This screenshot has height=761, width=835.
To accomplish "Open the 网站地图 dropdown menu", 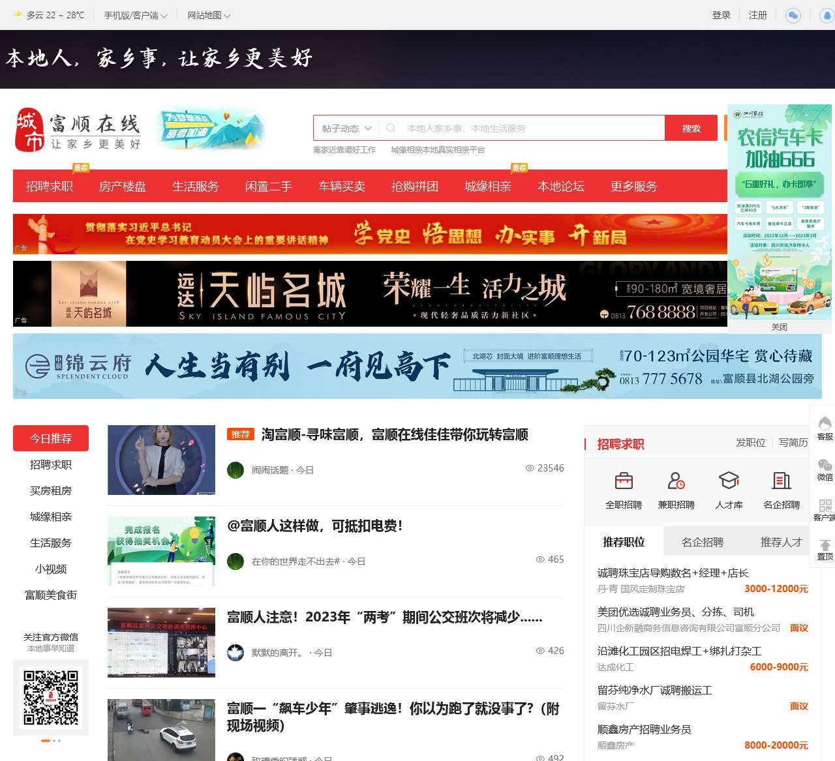I will (x=208, y=14).
